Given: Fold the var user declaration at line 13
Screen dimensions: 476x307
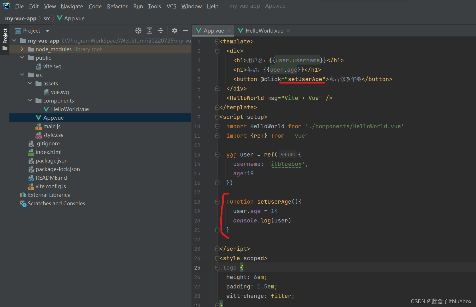Looking at the screenshot, I should (217, 155).
